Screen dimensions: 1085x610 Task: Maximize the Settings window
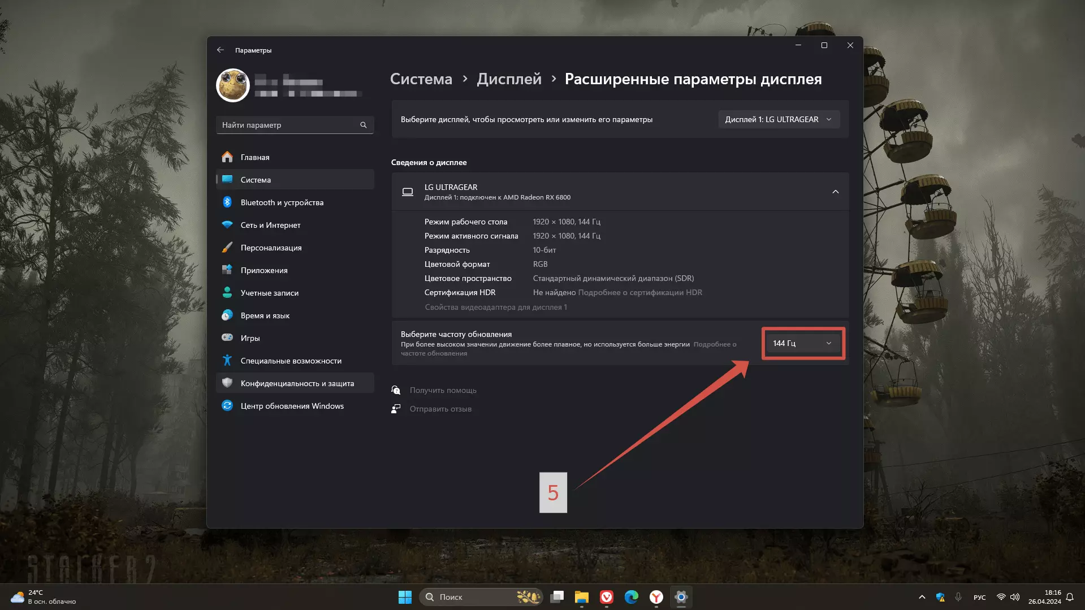click(824, 45)
